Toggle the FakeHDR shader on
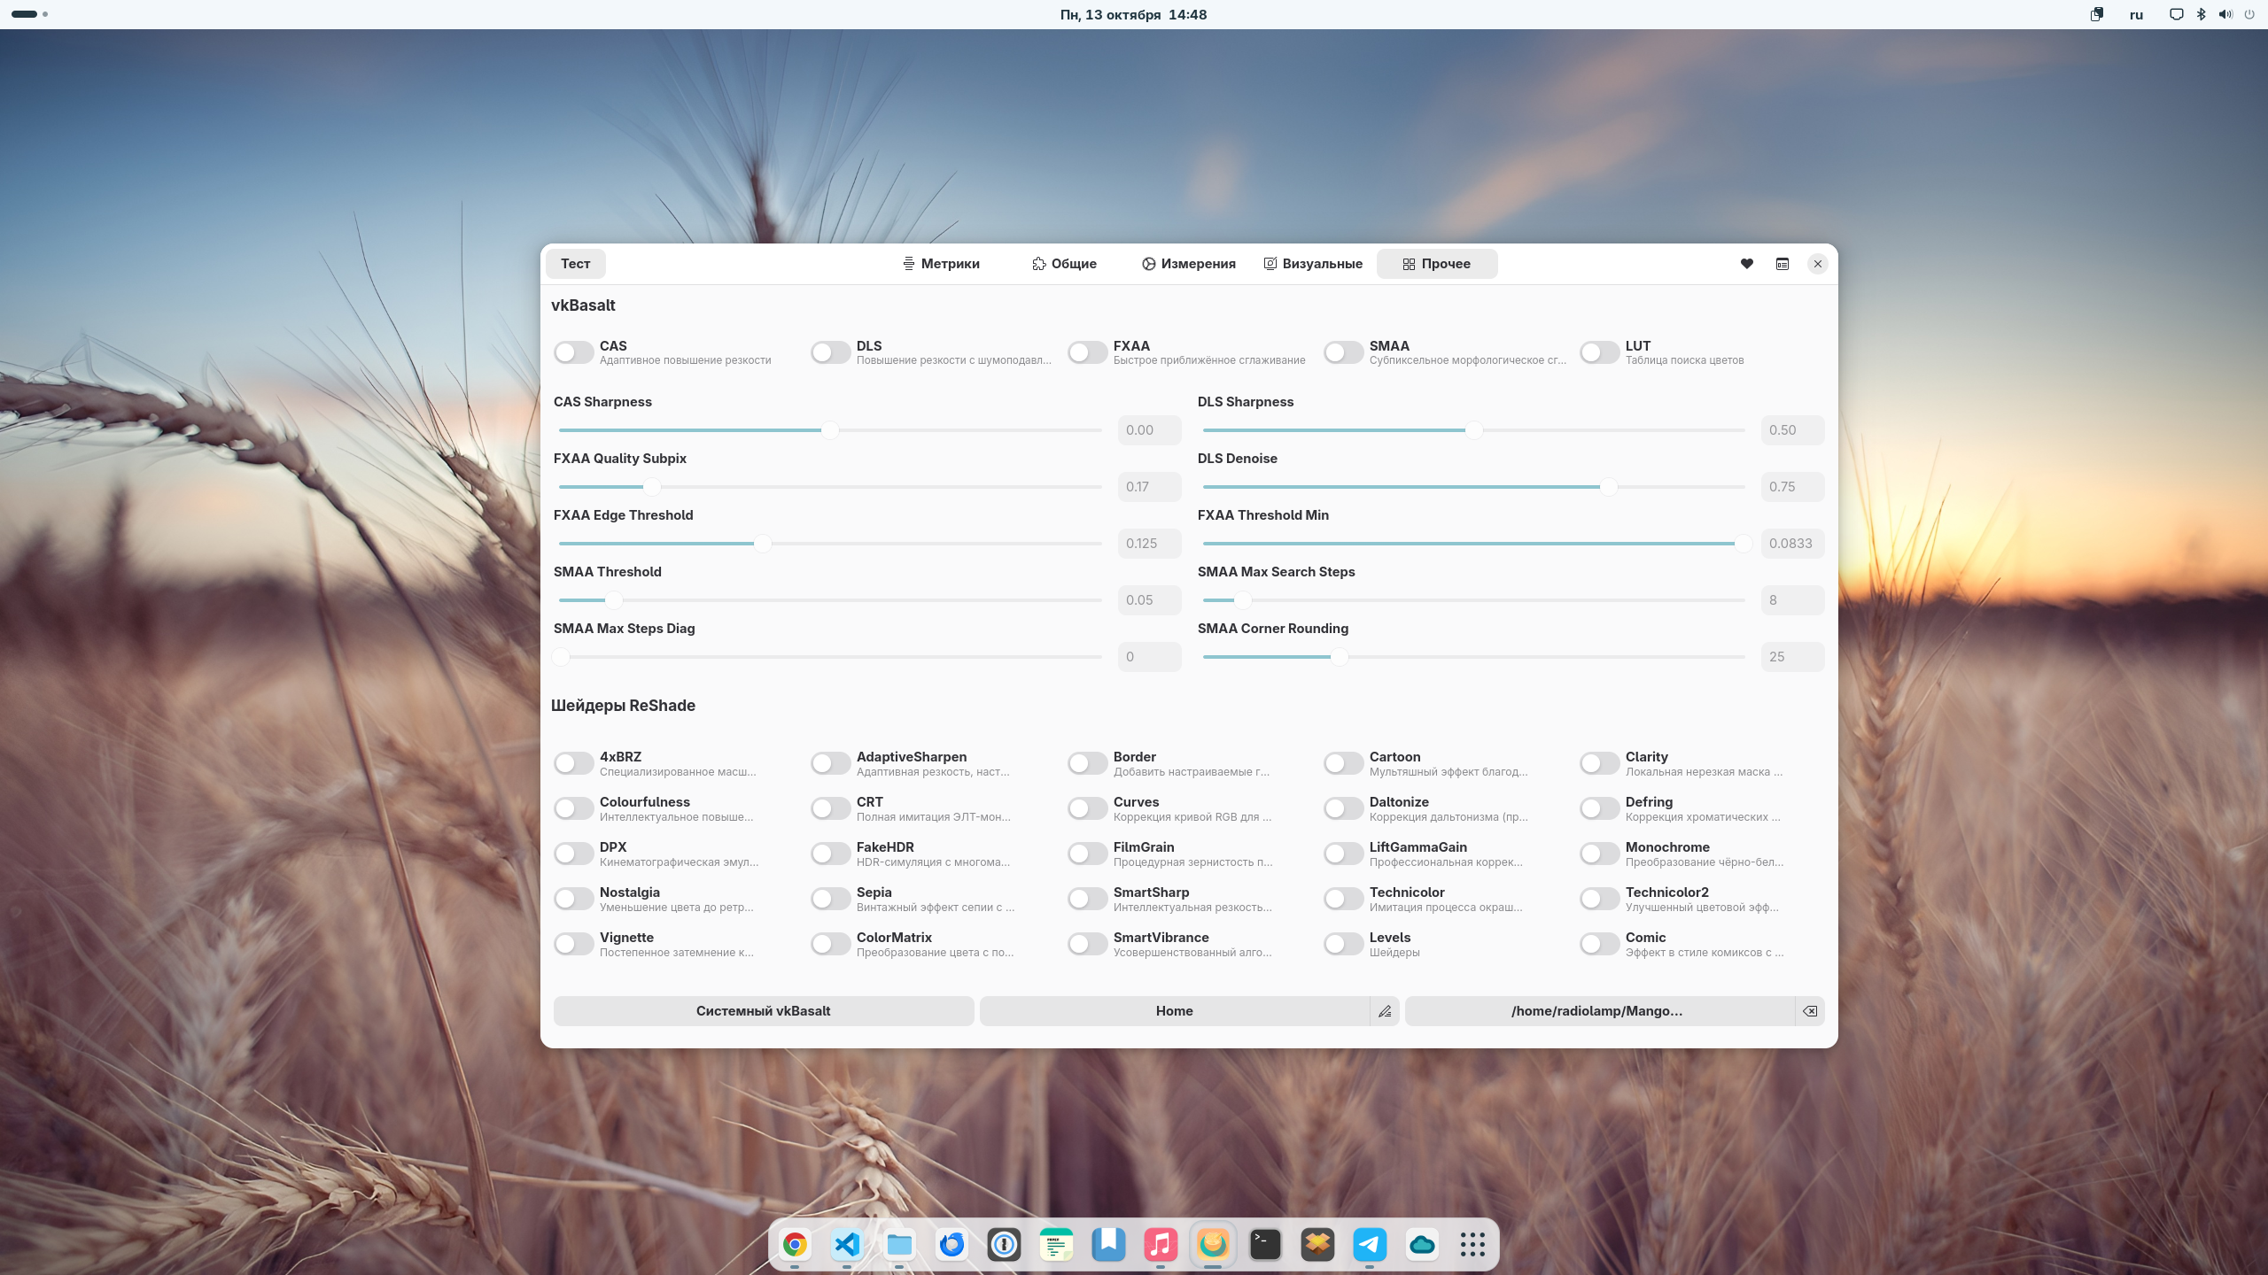Viewport: 2268px width, 1275px height. 830,854
